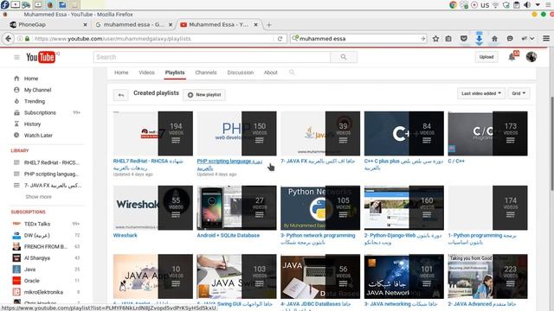Screen dimensions: 554x311
Task: Open the Wireshark playlist thumbnail
Action: 153,207
